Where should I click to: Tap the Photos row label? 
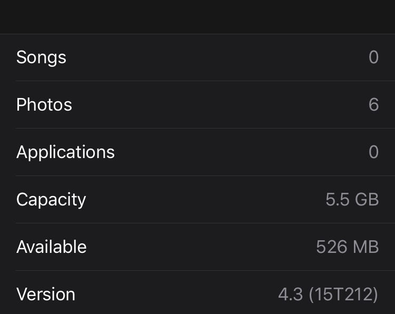click(x=44, y=104)
